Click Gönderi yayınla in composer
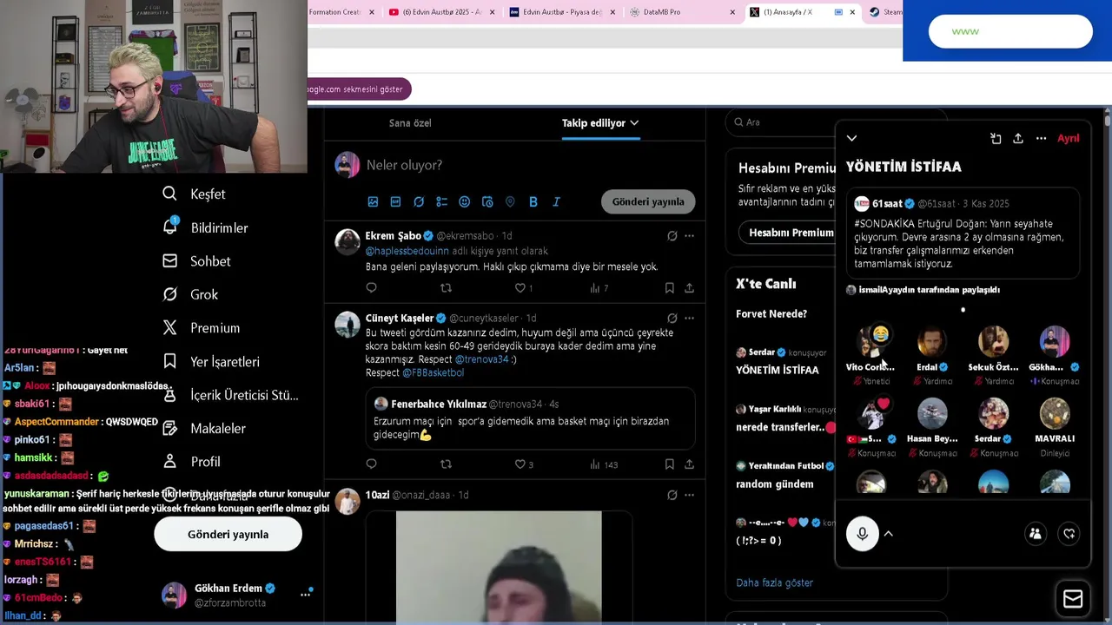1112x625 pixels. point(648,201)
